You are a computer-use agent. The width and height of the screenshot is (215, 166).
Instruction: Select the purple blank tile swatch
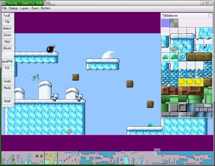point(165,23)
